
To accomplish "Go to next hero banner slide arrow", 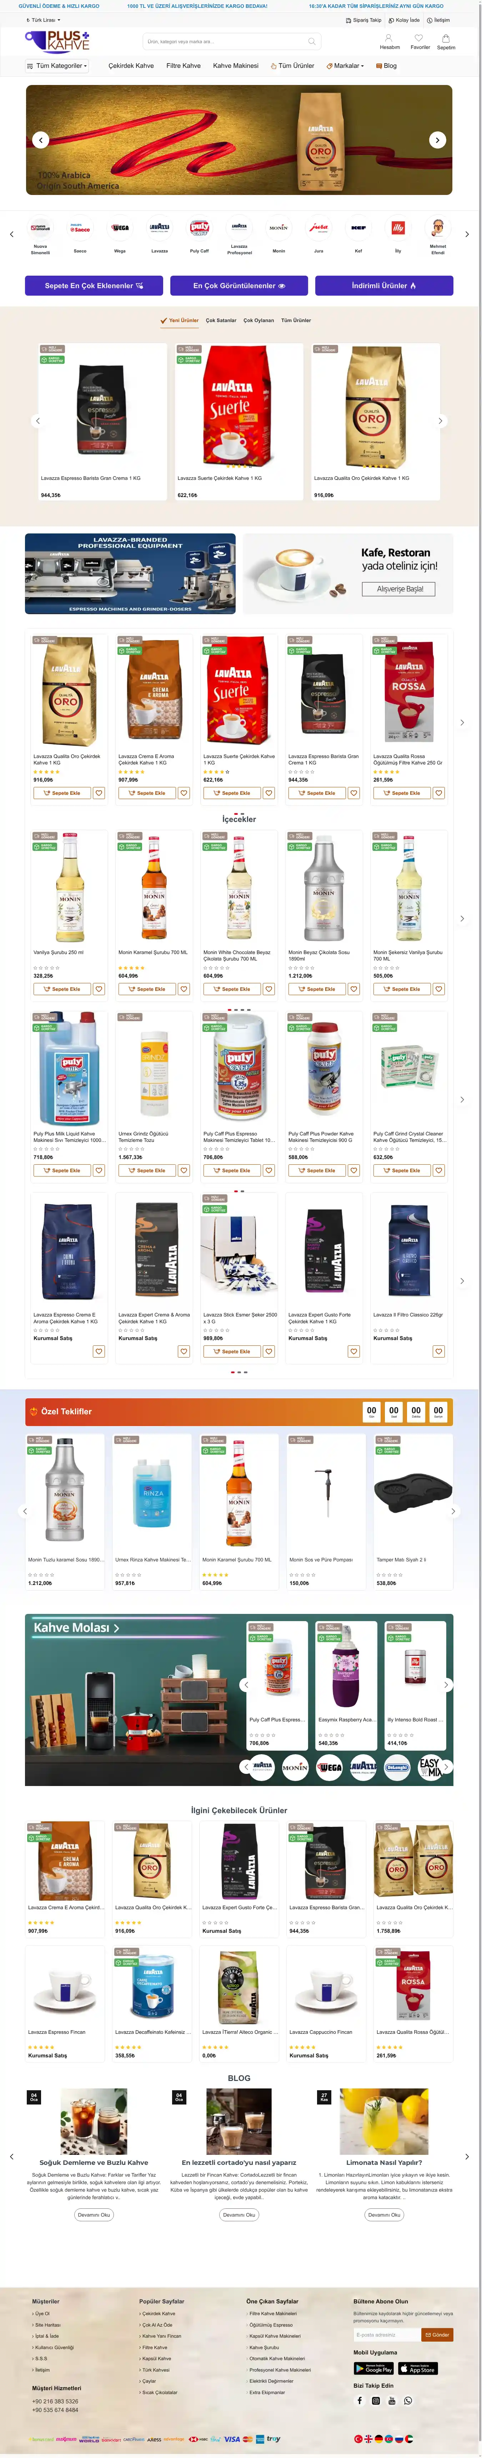I will (437, 140).
